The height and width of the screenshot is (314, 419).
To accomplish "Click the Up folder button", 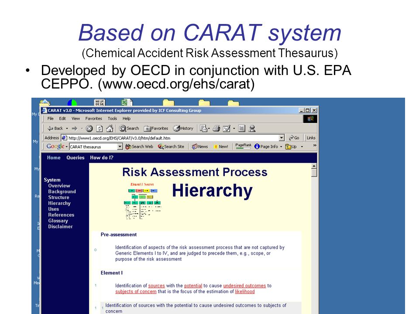I will pos(291,147).
